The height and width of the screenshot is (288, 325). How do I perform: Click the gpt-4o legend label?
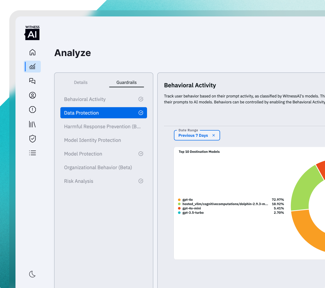(188, 200)
